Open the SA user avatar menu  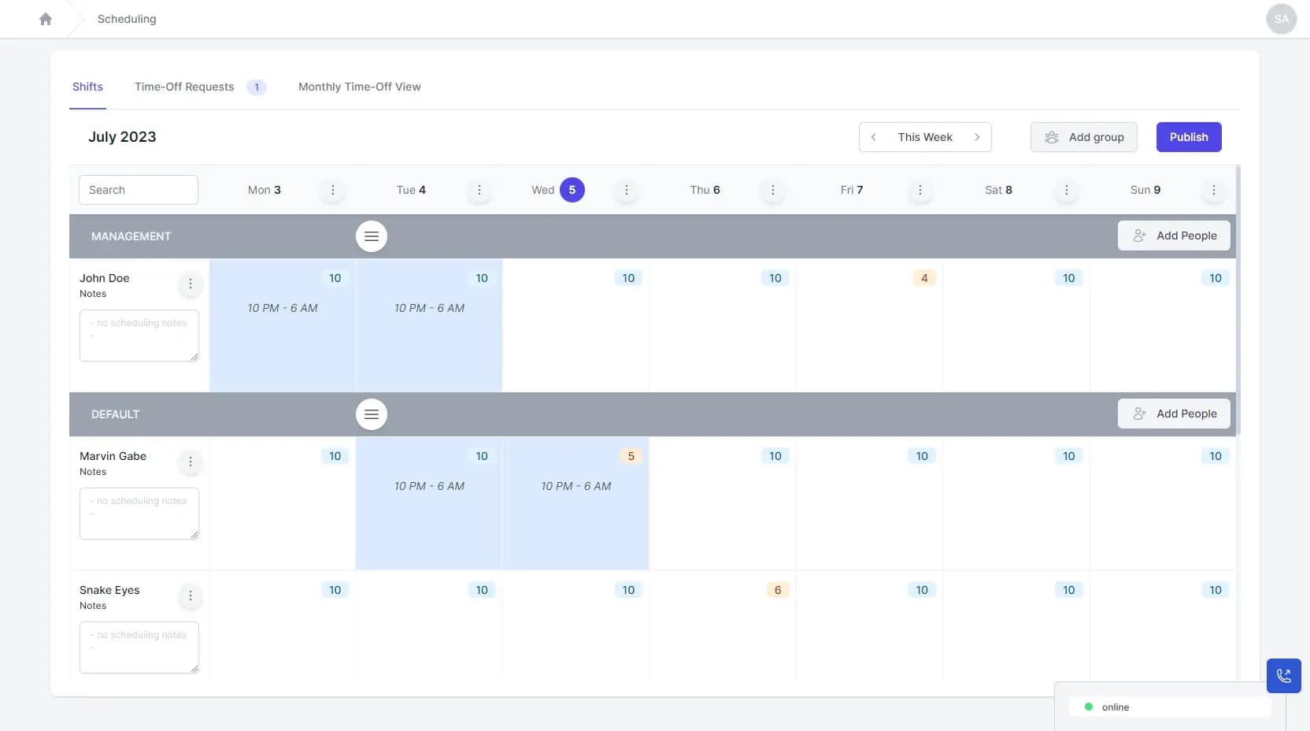click(x=1281, y=18)
